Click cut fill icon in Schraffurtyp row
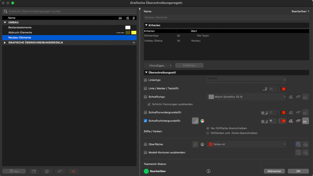This screenshot has width=313, height=176. [305, 97]
